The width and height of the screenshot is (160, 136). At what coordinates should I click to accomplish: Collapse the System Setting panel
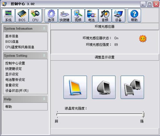44,55
